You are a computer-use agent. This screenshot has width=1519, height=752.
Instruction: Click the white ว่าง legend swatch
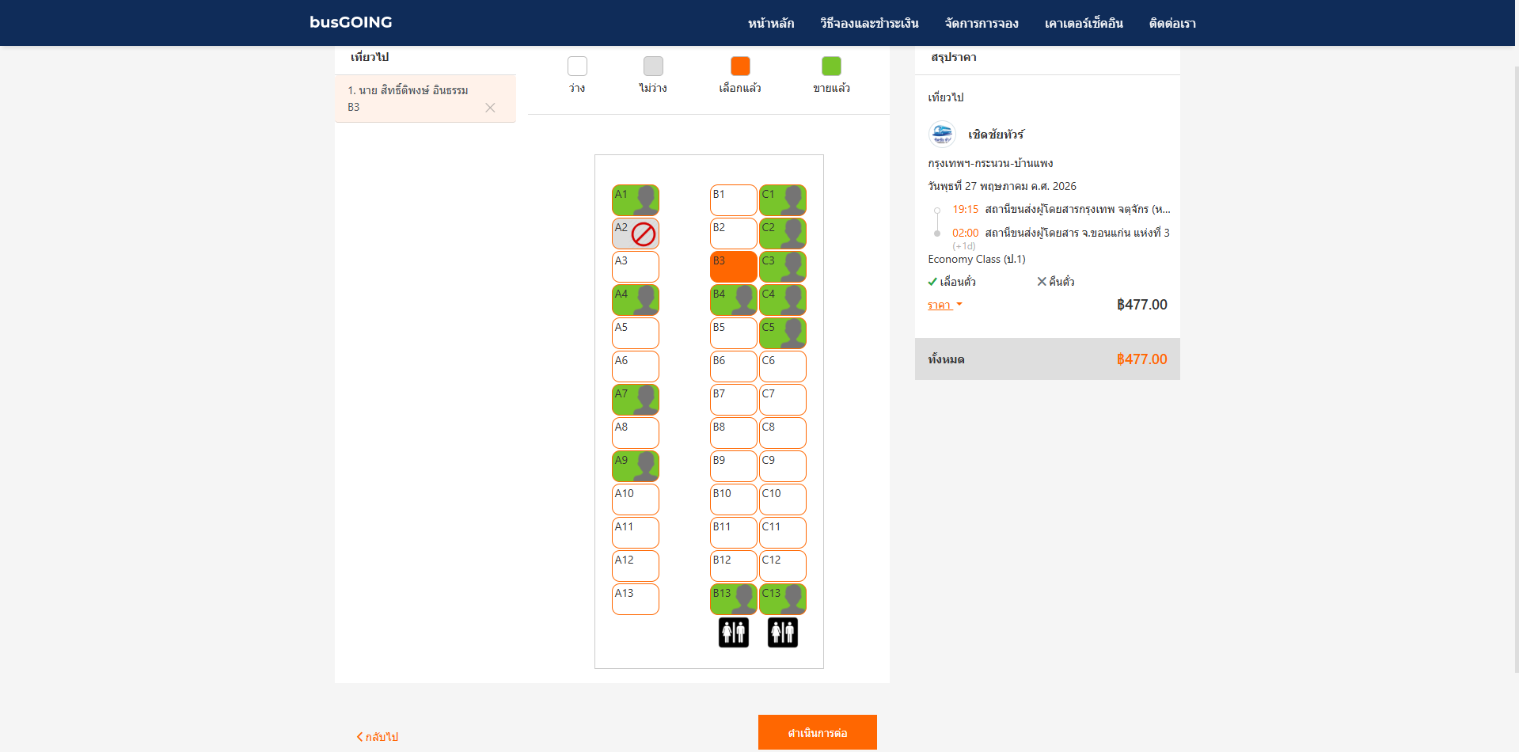point(578,66)
